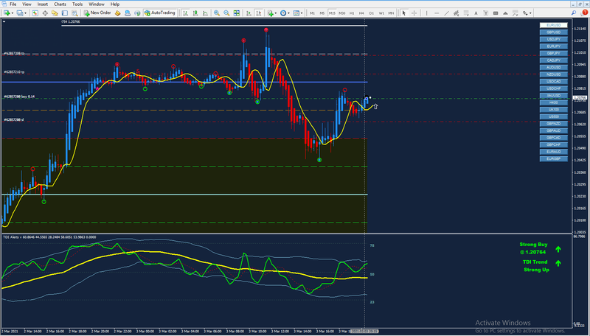Zoom in on the chart

click(217, 13)
